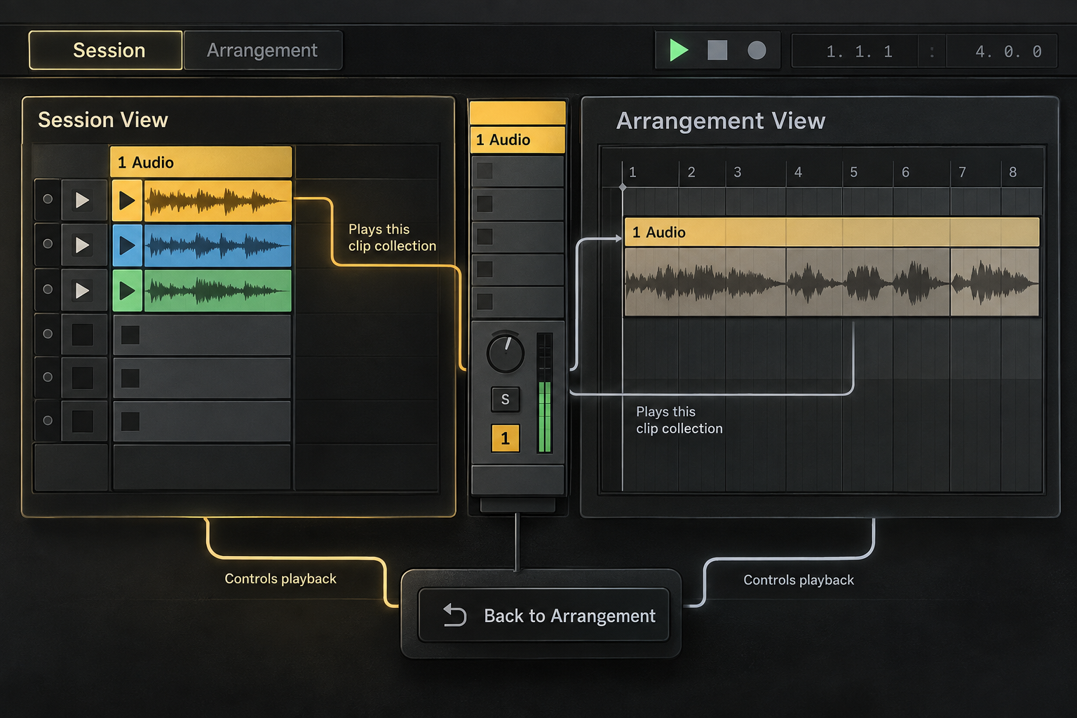Toggle the circle button in the blue clip row
This screenshot has width=1077, height=718.
tap(48, 244)
